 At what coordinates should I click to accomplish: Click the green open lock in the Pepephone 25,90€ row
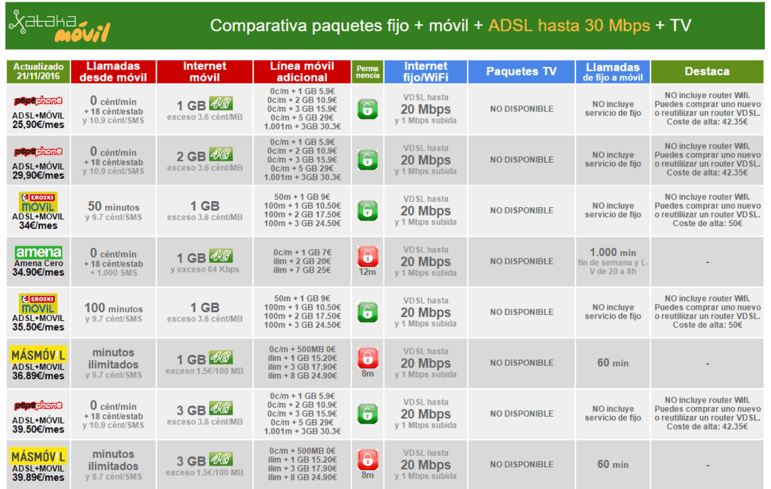(x=367, y=109)
